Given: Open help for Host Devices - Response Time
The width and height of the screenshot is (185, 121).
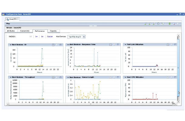Looking at the screenshot, I should tap(114, 44).
